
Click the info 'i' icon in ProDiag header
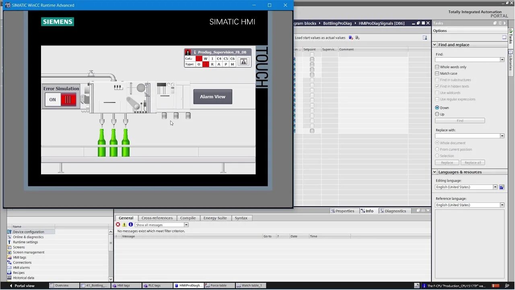[195, 52]
